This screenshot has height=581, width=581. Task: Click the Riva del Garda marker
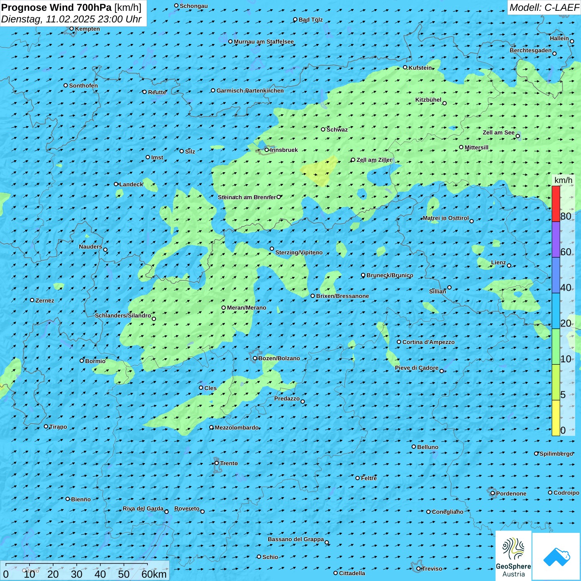click(166, 512)
